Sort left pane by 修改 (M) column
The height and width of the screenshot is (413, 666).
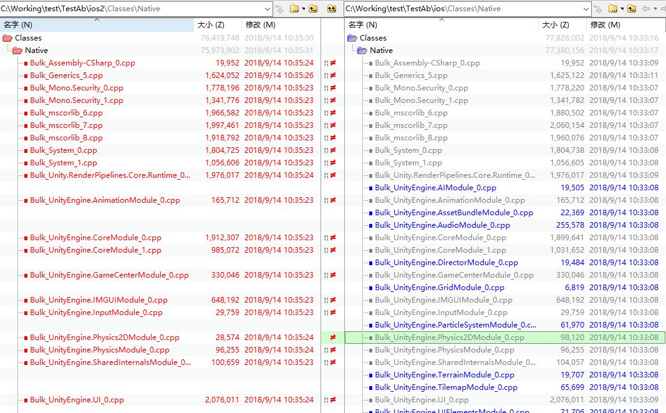click(x=281, y=25)
